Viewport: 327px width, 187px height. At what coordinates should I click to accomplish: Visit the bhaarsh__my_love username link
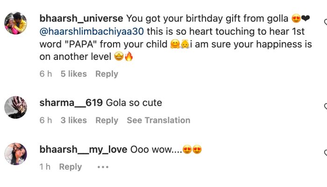coord(83,150)
